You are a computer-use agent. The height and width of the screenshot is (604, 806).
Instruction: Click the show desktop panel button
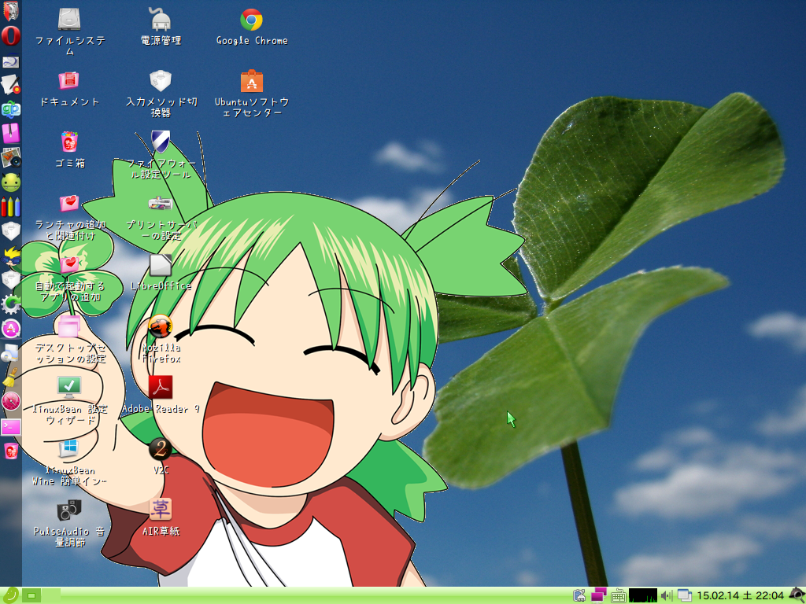[x=31, y=596]
